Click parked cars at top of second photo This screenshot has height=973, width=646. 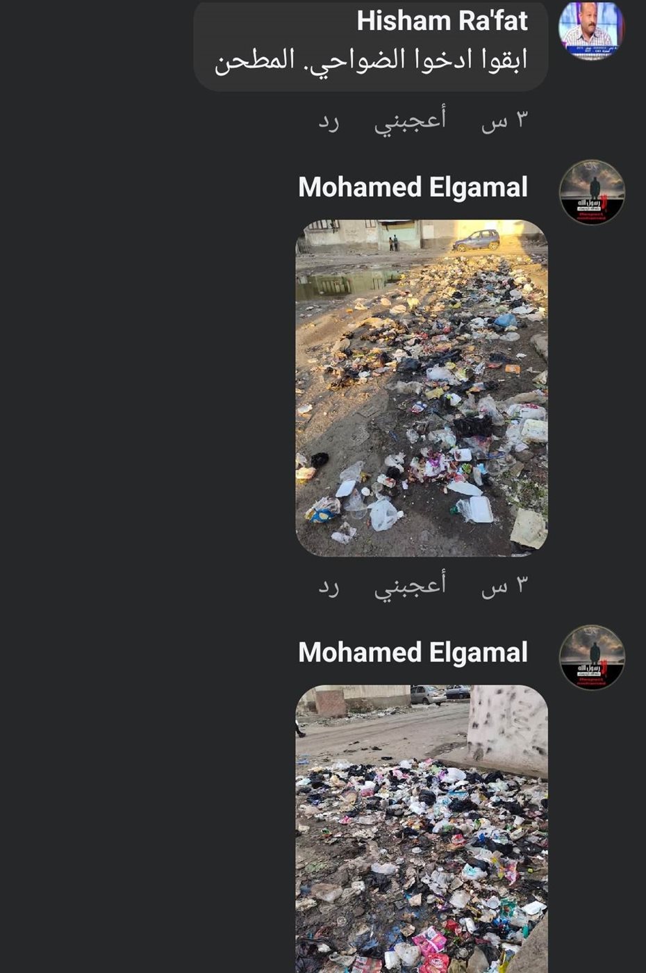click(x=440, y=694)
